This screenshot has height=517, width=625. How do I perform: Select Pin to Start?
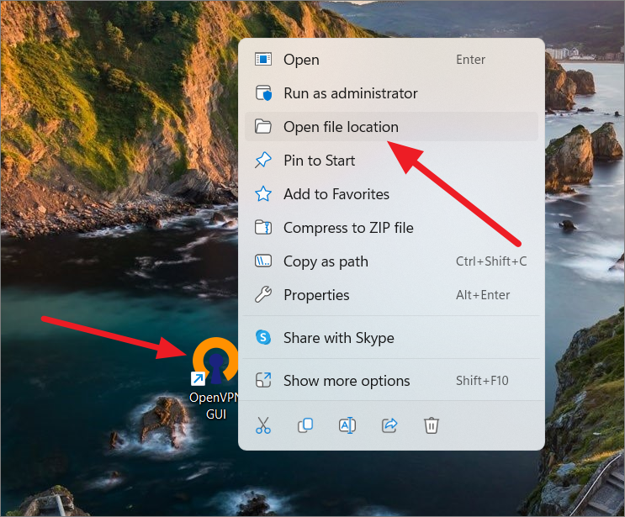coord(391,161)
